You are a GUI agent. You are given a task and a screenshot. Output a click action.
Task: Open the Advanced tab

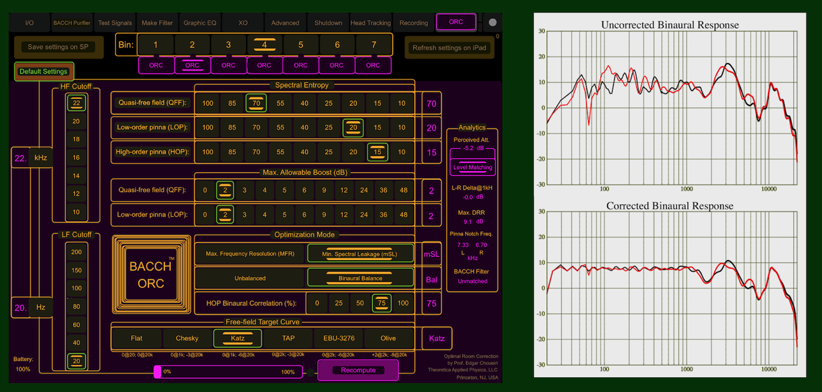click(285, 22)
